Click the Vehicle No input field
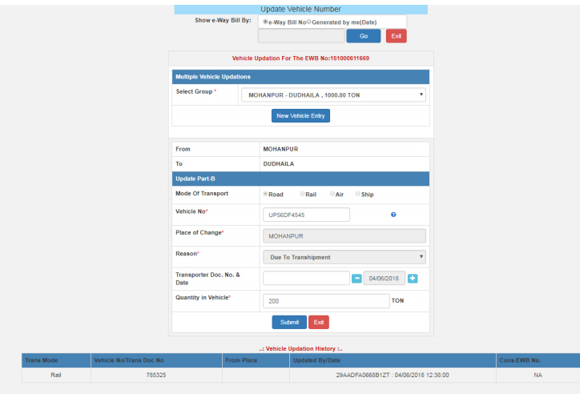The height and width of the screenshot is (394, 580). pos(306,215)
